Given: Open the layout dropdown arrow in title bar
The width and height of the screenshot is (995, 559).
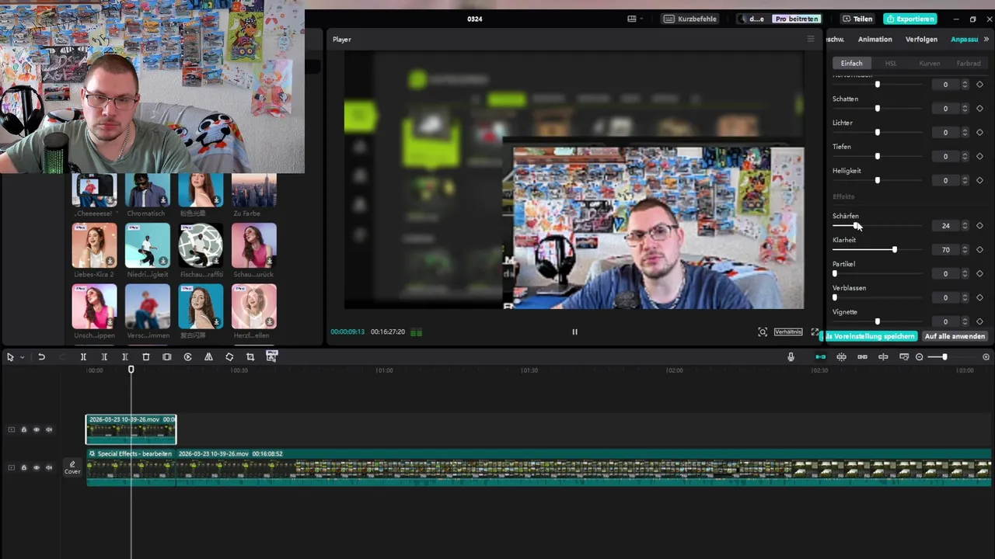Looking at the screenshot, I should coord(641,19).
